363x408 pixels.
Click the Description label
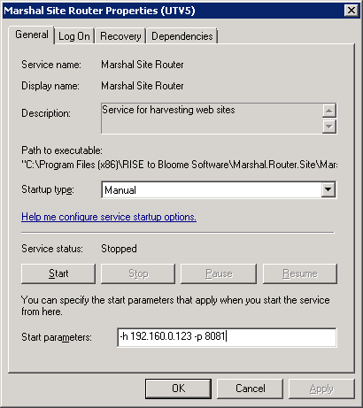(x=46, y=113)
